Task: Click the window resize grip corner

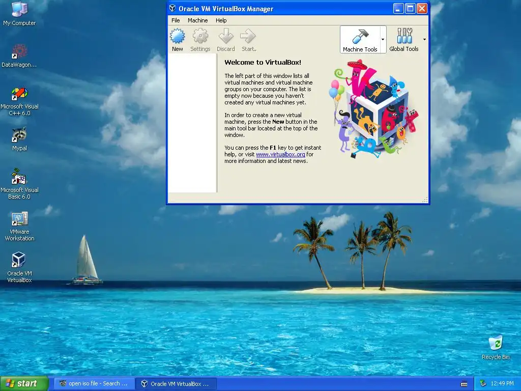Action: point(425,200)
